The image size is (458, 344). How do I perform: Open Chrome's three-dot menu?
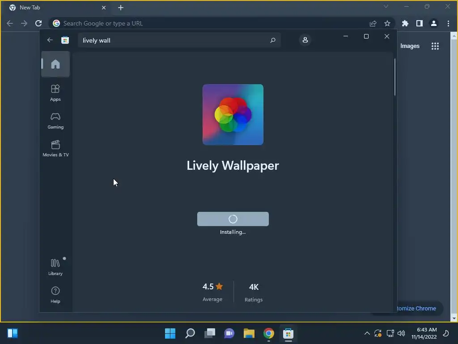click(448, 23)
